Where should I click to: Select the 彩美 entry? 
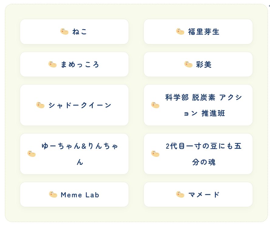click(198, 64)
